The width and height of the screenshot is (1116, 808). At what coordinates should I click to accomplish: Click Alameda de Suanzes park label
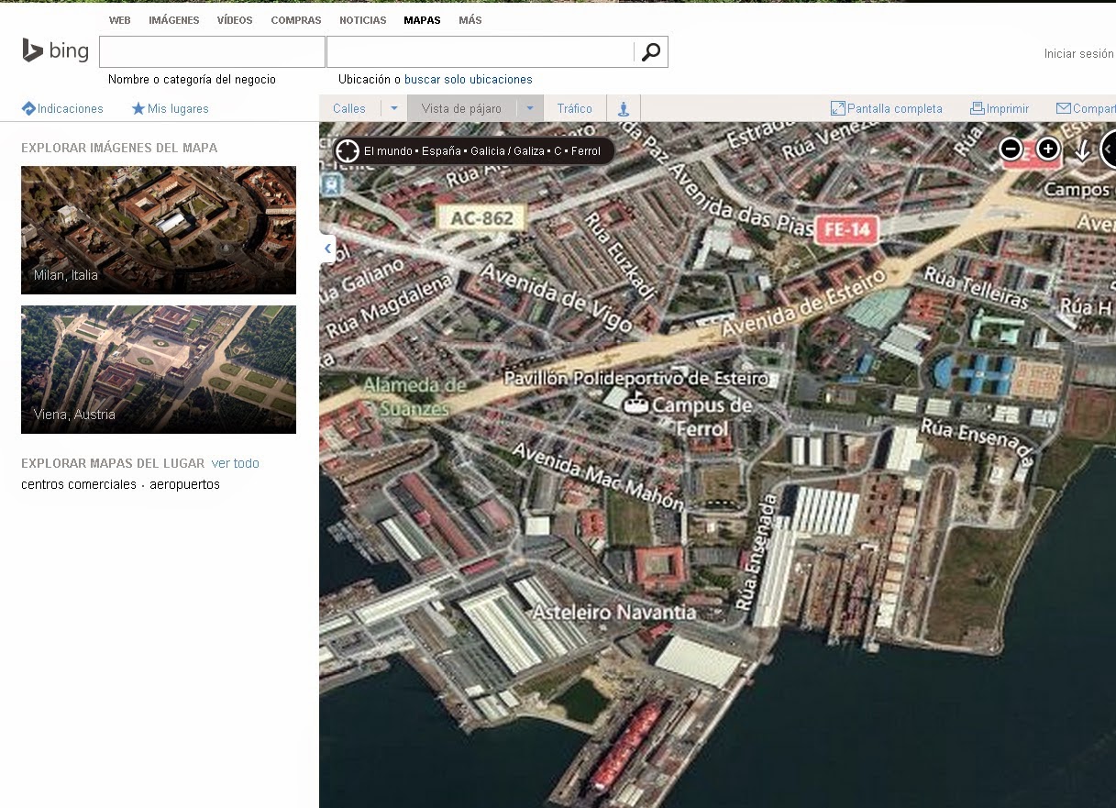415,396
